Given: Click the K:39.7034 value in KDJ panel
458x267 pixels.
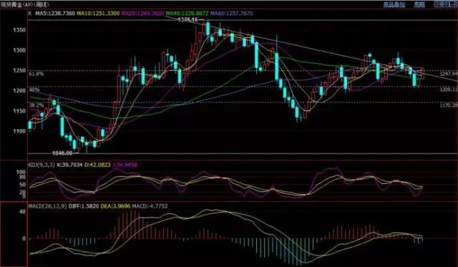Looking at the screenshot, I should [70, 165].
